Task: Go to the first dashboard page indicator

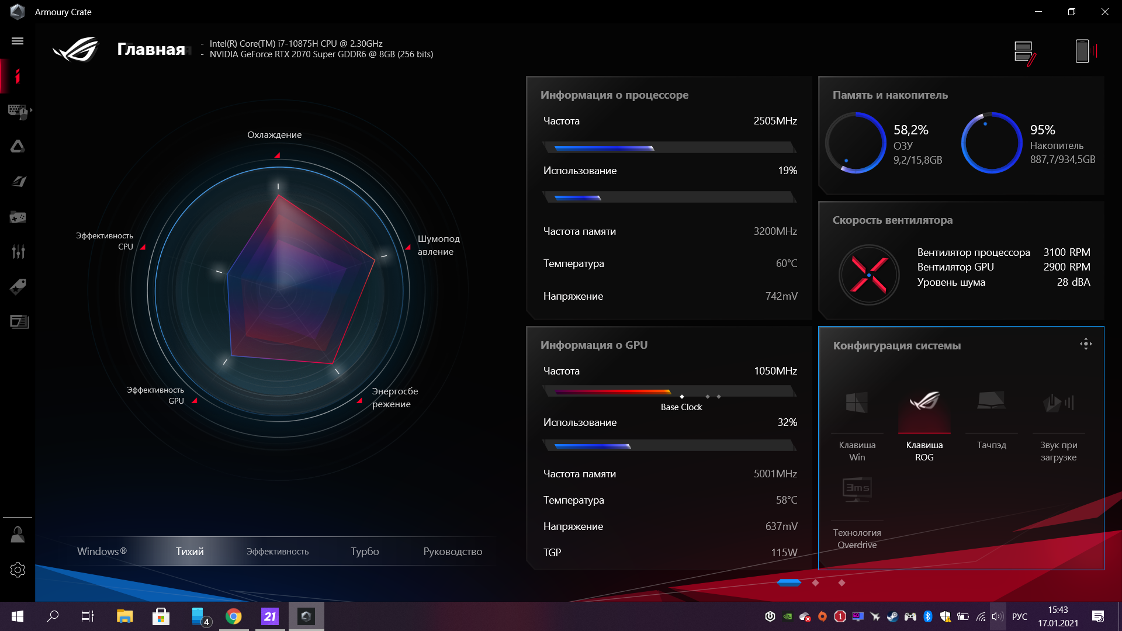Action: [x=789, y=583]
